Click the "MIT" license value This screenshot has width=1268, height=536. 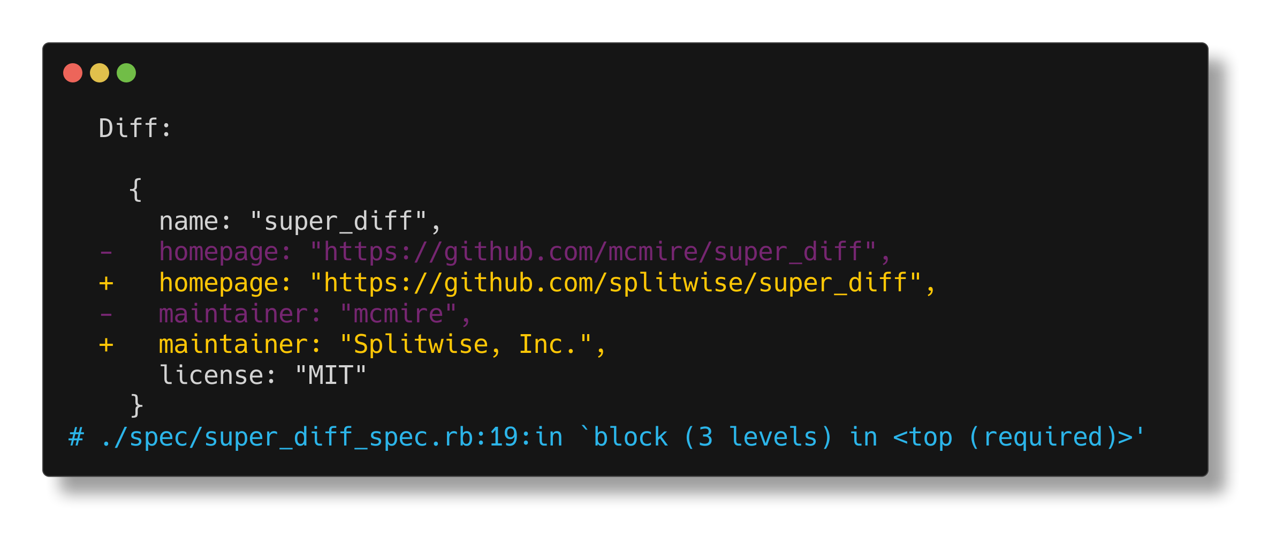330,375
